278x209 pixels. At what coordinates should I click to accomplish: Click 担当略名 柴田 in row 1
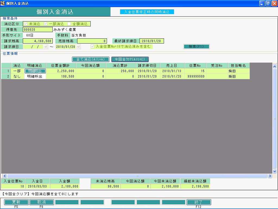pos(239,71)
